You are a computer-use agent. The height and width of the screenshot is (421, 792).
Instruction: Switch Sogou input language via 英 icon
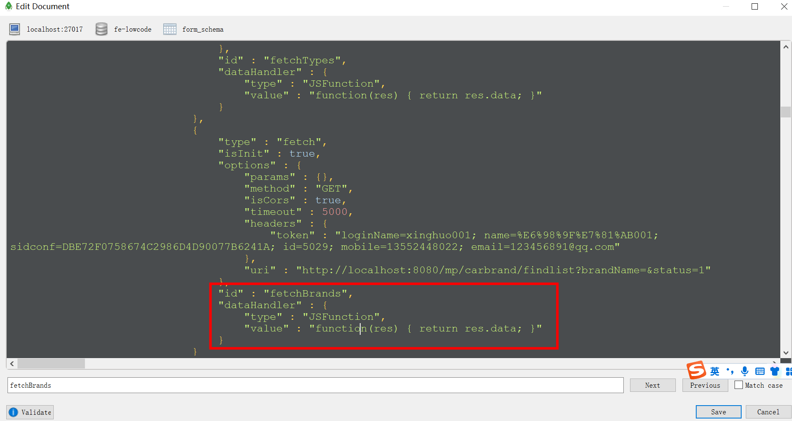pos(715,371)
